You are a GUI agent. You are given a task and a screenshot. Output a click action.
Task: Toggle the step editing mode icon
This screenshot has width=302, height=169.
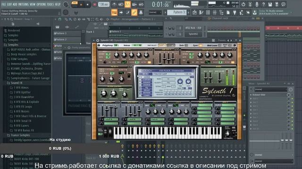click(x=127, y=13)
